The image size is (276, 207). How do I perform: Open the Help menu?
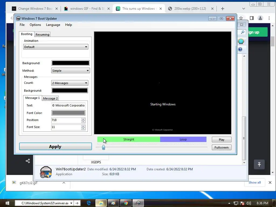(68, 25)
